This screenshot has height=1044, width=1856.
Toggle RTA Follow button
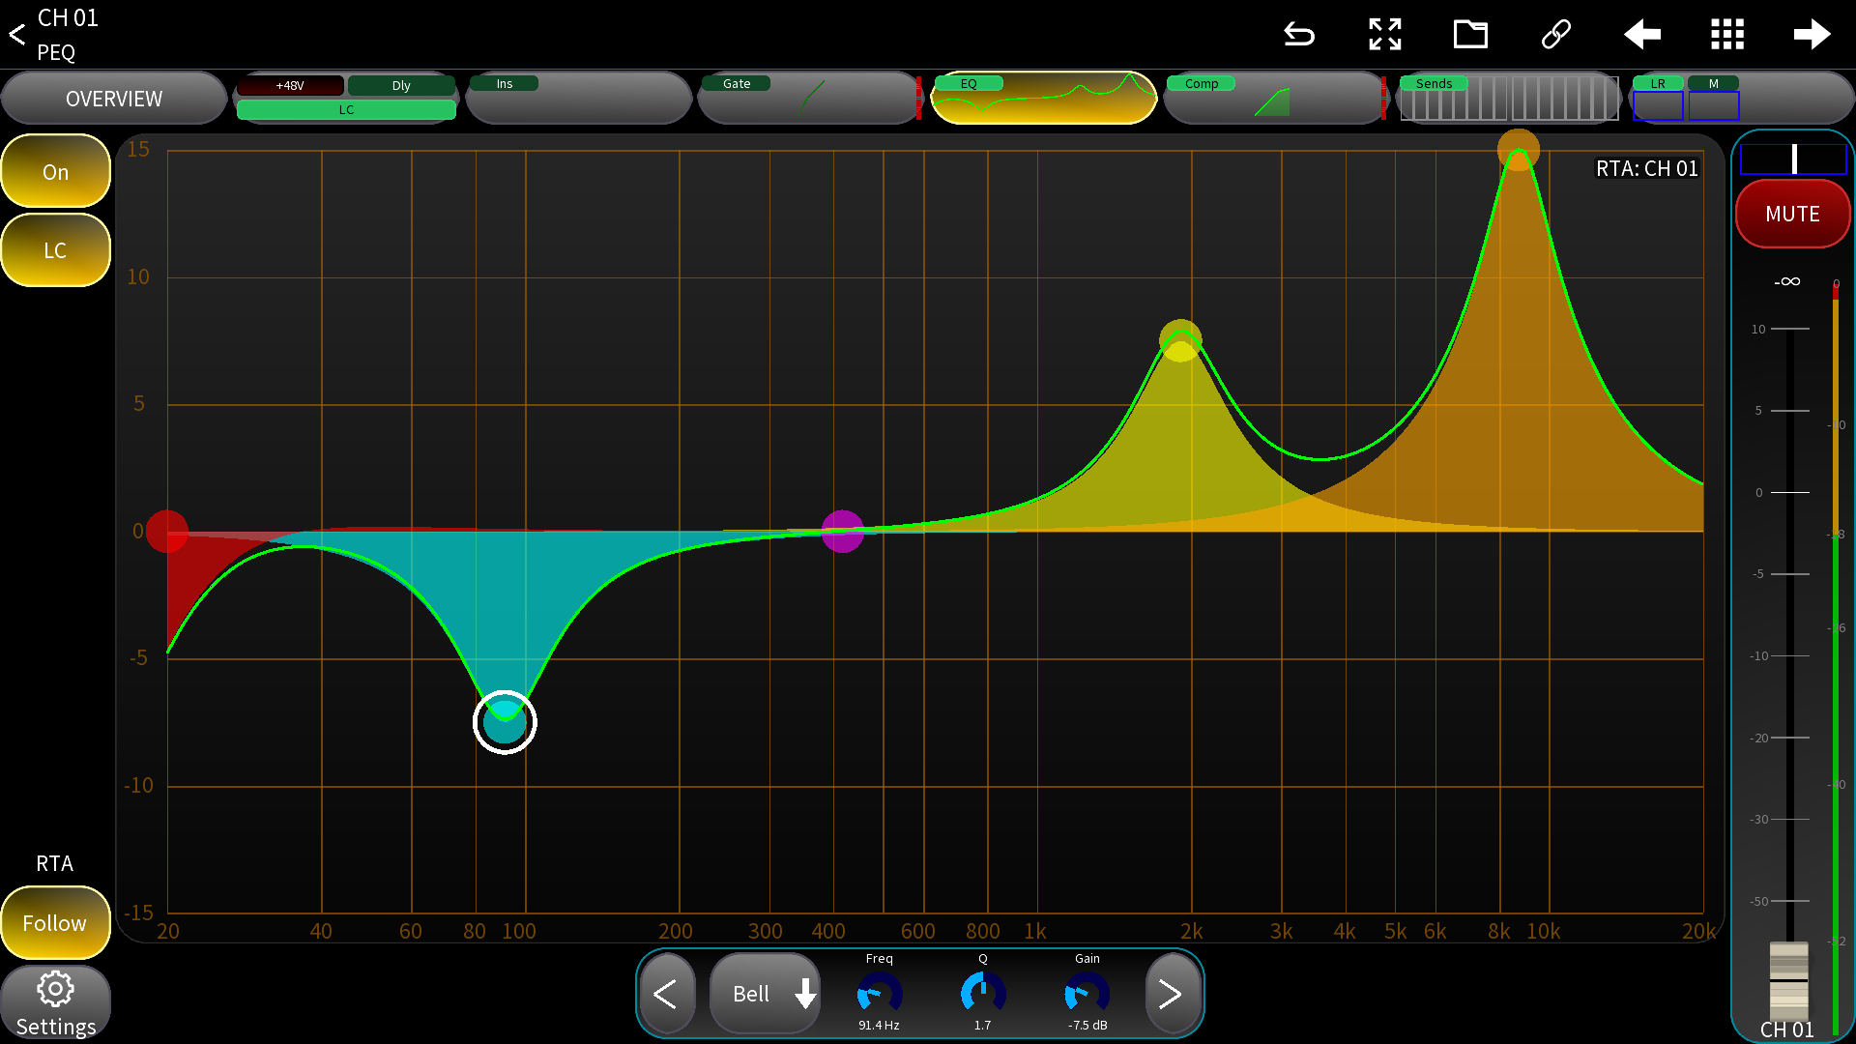click(55, 923)
